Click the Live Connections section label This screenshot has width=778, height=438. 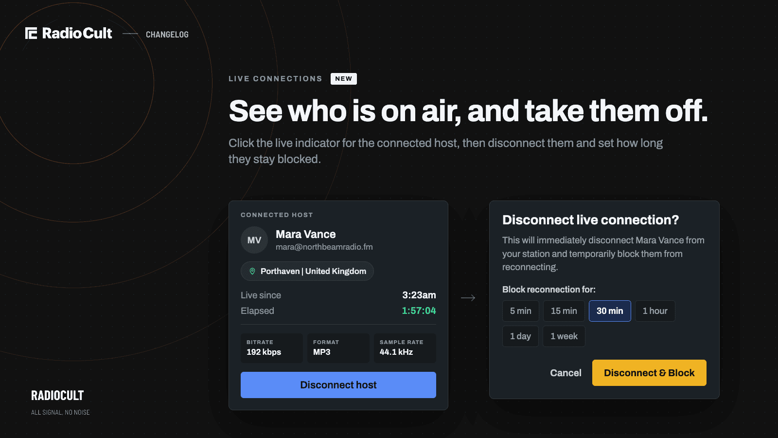click(275, 79)
